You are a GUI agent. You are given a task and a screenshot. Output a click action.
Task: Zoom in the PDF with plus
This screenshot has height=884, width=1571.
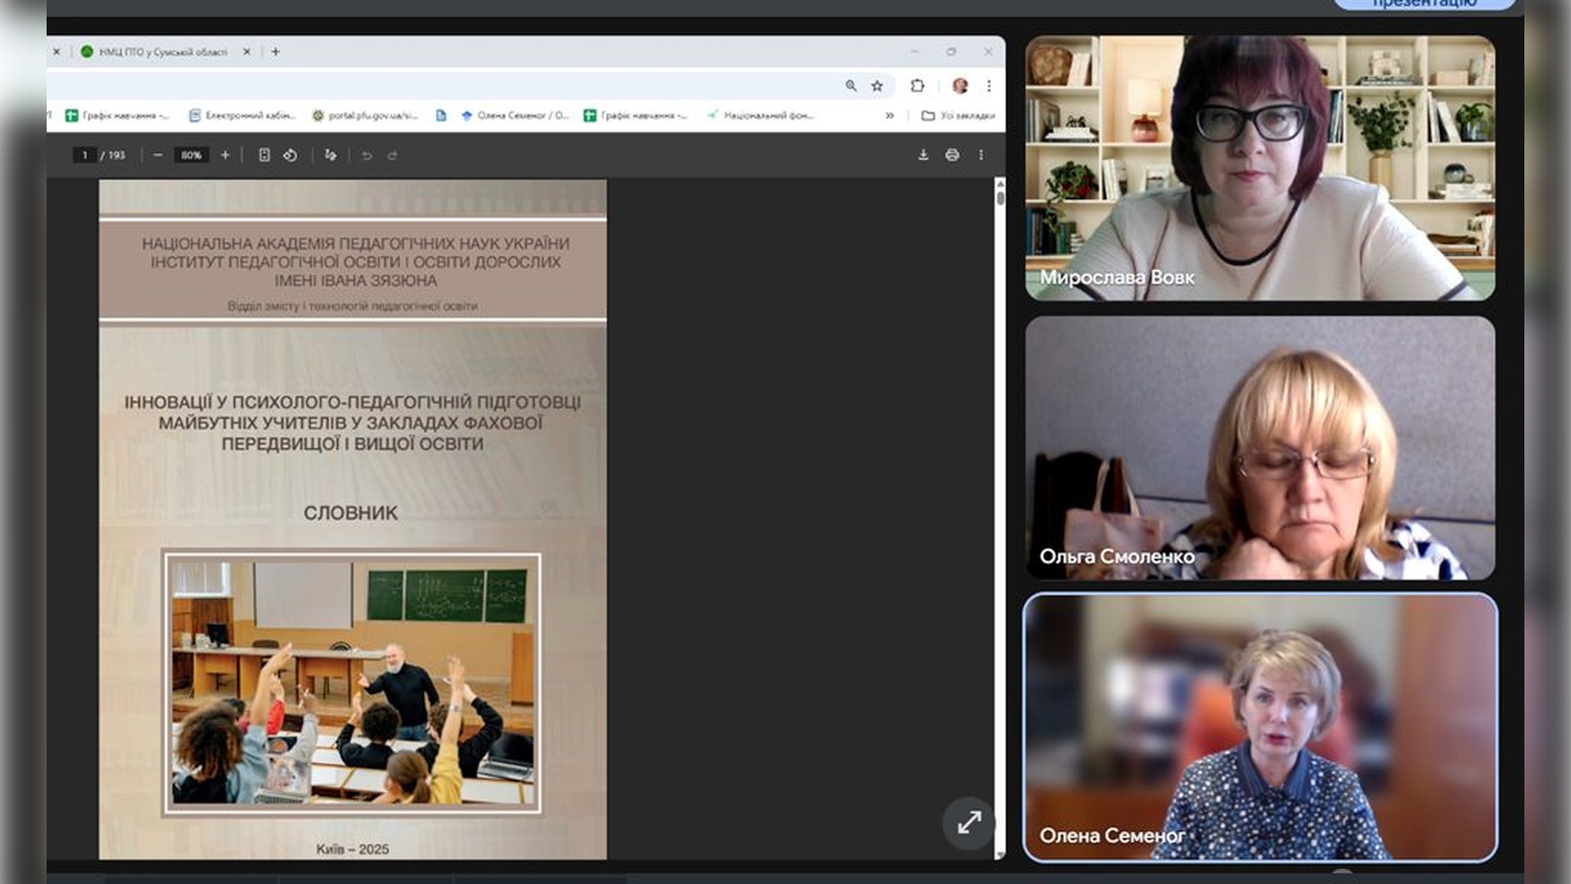click(x=225, y=155)
